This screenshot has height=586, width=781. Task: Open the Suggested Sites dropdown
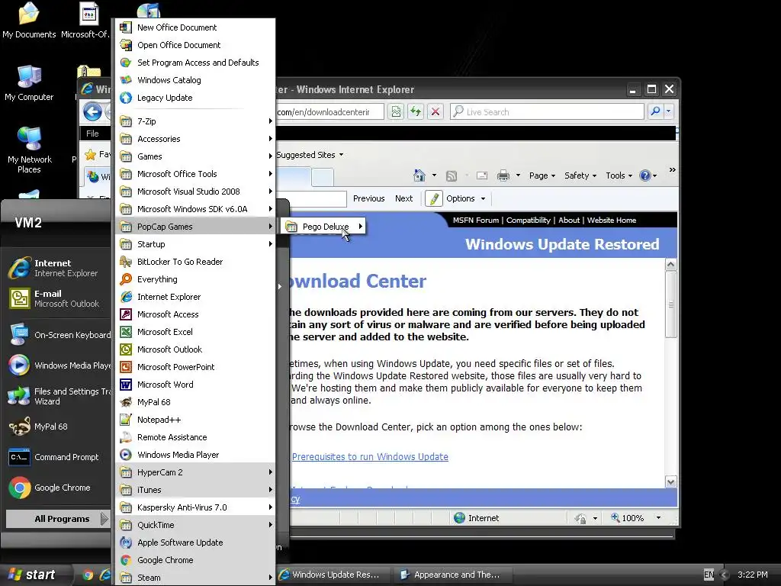coord(310,155)
